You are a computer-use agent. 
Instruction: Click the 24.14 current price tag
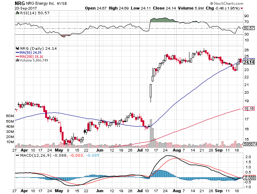pyautogui.click(x=249, y=62)
